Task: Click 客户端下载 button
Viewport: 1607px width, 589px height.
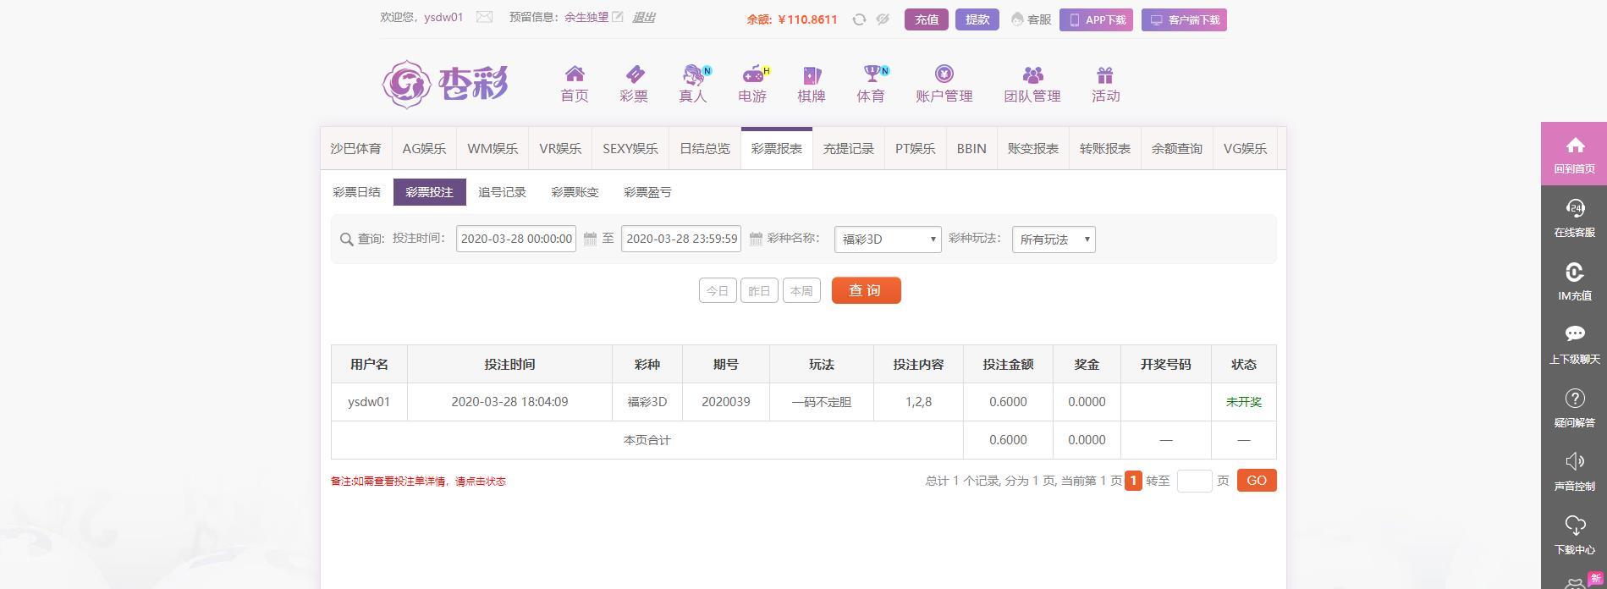Action: [1184, 19]
